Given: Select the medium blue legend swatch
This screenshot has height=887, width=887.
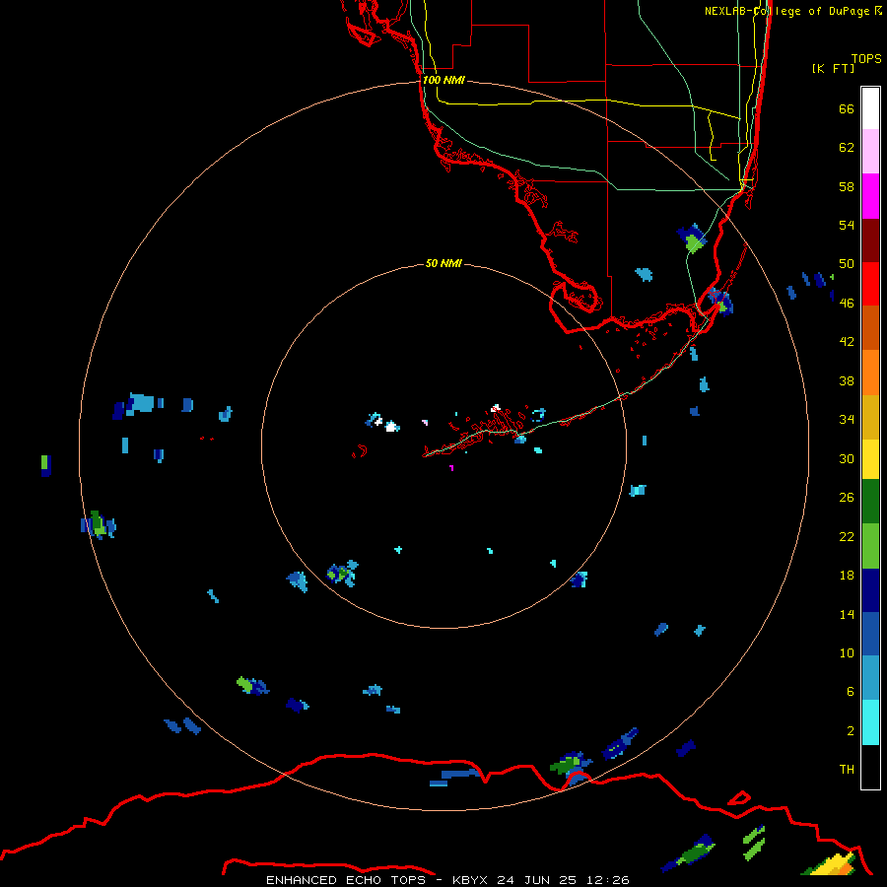Looking at the screenshot, I should click(x=870, y=634).
